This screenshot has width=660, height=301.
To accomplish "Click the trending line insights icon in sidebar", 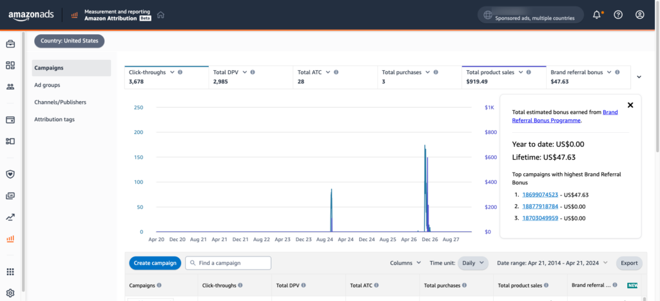I will (x=10, y=217).
